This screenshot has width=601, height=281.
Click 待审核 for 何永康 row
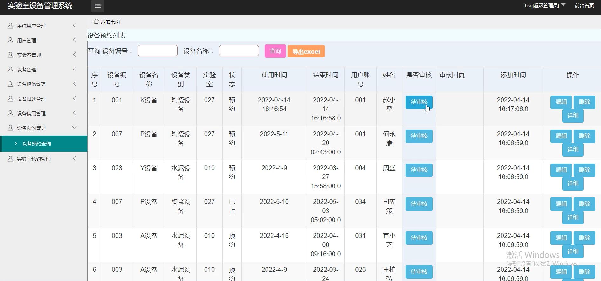[x=419, y=136]
